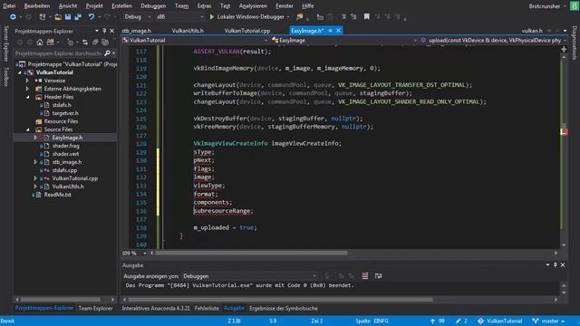Click the Collapse All icon in Projektmappen-Explorer
The image size is (580, 326).
(95, 43)
